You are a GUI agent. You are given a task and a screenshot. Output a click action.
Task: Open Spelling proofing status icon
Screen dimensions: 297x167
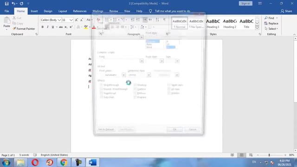coord(35,155)
